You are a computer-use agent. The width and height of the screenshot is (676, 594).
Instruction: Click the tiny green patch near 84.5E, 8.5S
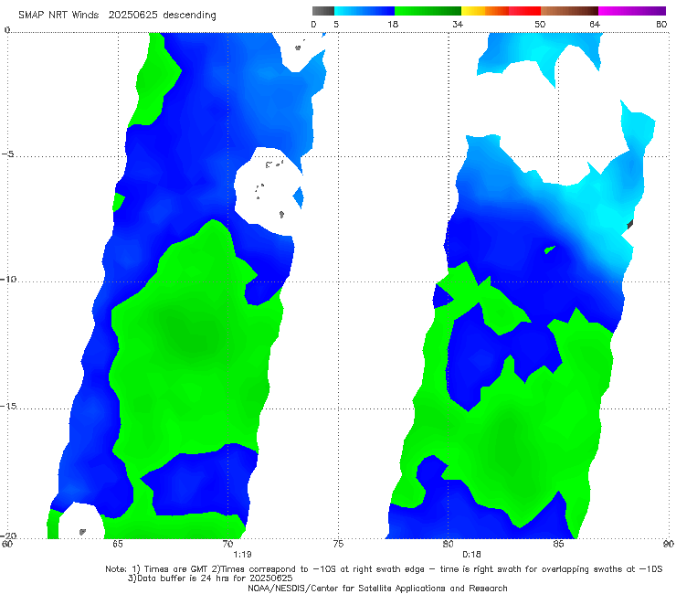(x=550, y=249)
